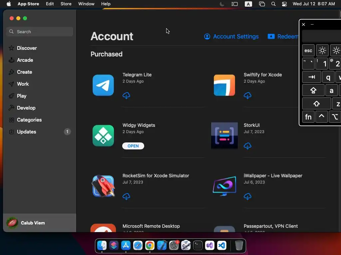The width and height of the screenshot is (341, 255).
Task: Open Account Settings
Action: point(231,37)
